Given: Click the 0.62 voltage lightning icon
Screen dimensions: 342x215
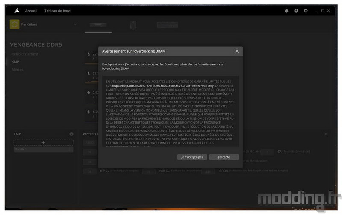Looking at the screenshot, I should 89,93.
